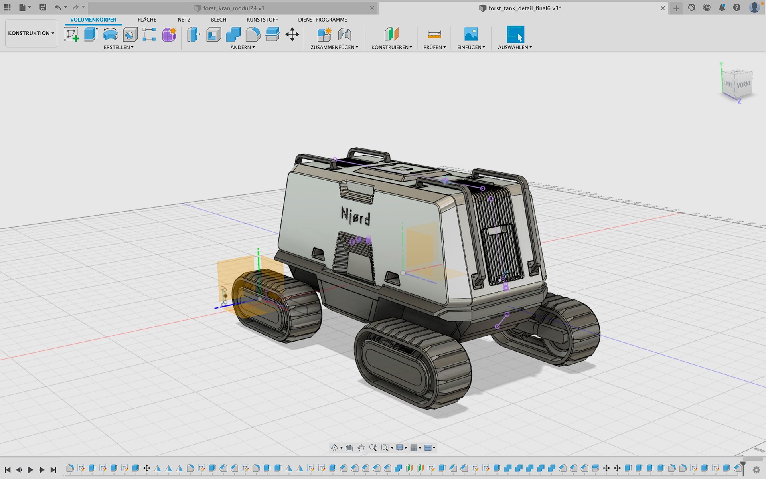Play the timeline
The width and height of the screenshot is (766, 479).
click(30, 470)
